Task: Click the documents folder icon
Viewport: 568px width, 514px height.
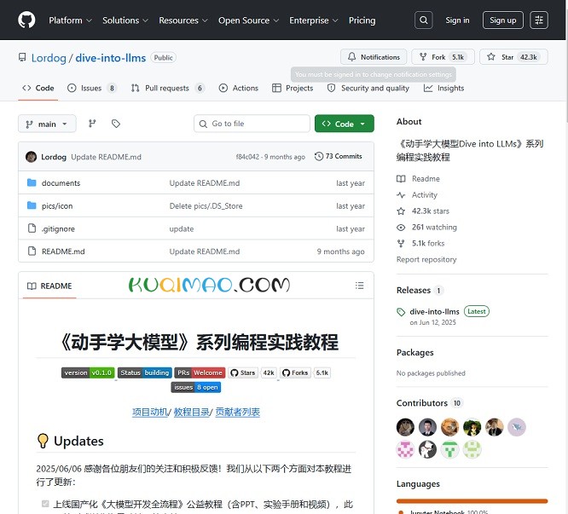Action: pos(32,182)
